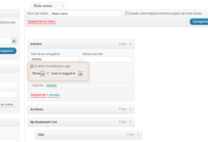Click the left sidebar 'au menu' button

(x=8, y=104)
